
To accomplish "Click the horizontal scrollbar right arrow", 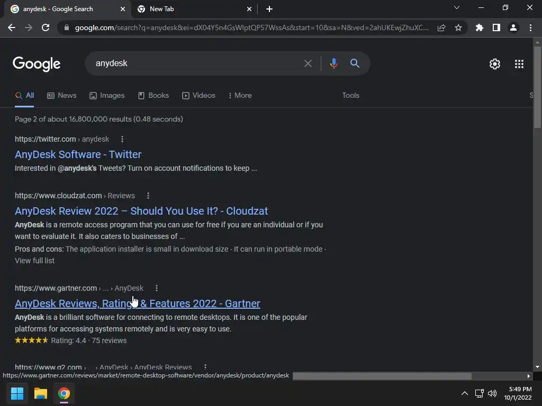I will coord(529,376).
